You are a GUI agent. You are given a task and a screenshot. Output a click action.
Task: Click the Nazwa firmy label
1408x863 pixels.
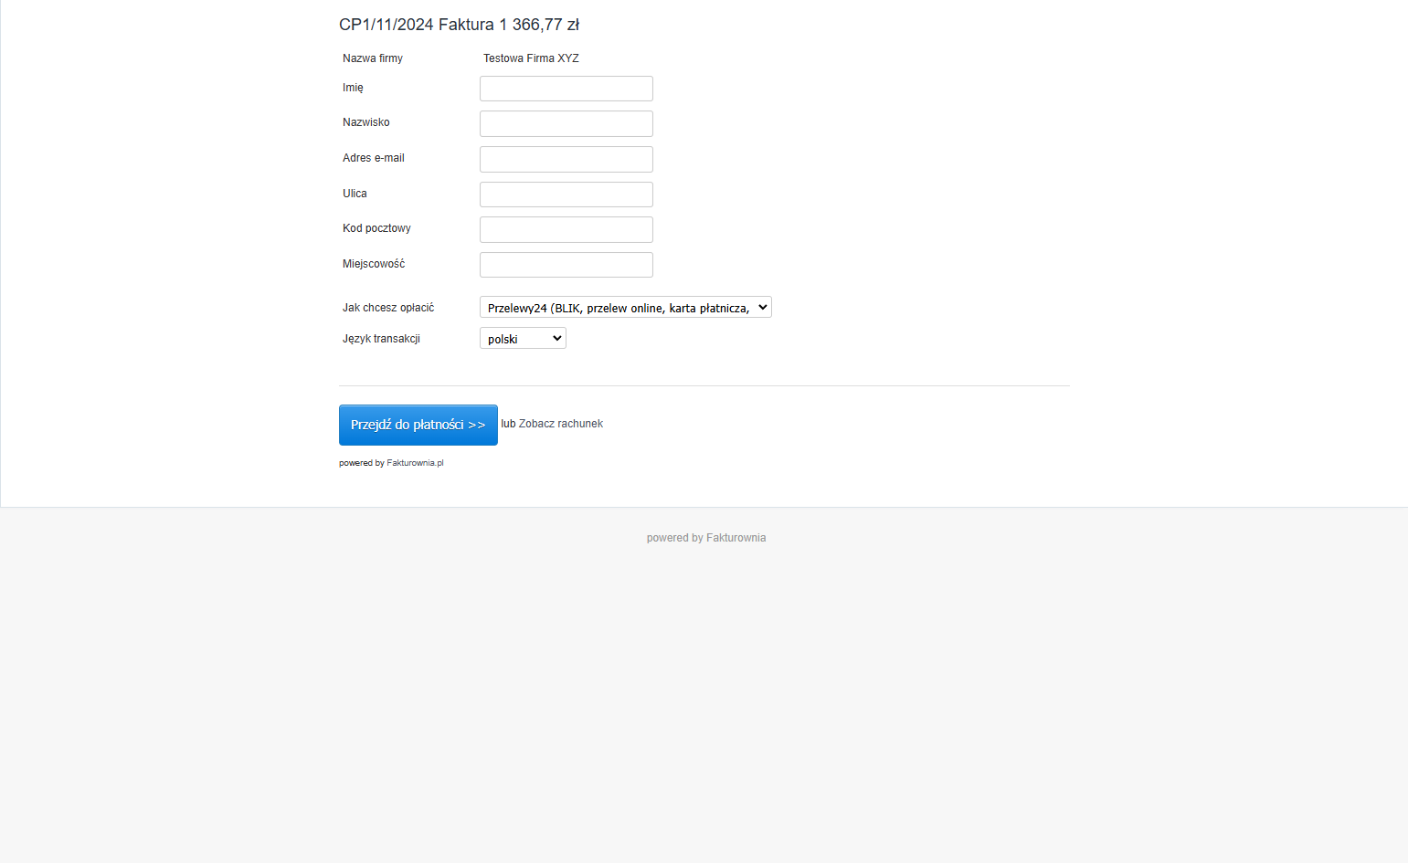(x=373, y=58)
